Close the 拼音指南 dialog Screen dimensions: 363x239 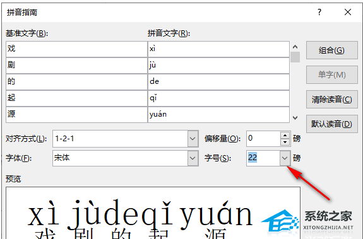click(348, 12)
